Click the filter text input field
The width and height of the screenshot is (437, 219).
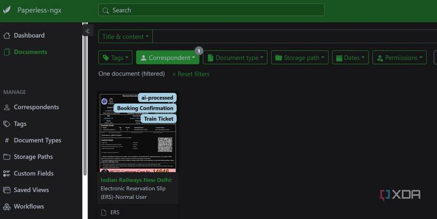pyautogui.click(x=295, y=37)
